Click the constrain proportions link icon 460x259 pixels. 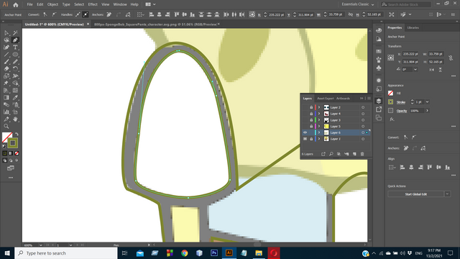[451, 58]
